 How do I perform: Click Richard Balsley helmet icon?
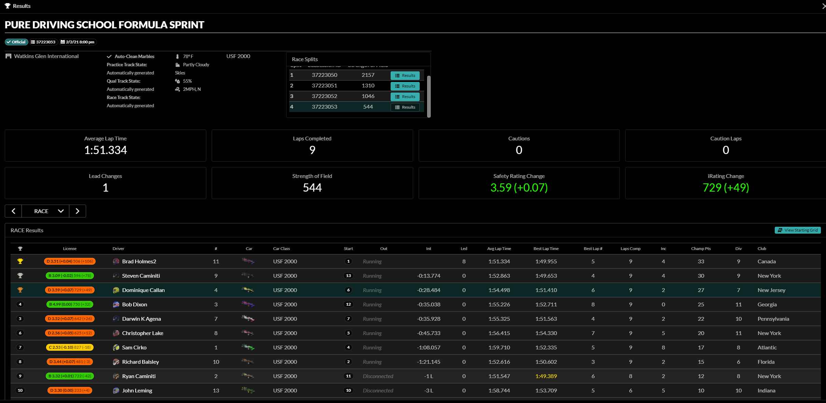(x=116, y=362)
